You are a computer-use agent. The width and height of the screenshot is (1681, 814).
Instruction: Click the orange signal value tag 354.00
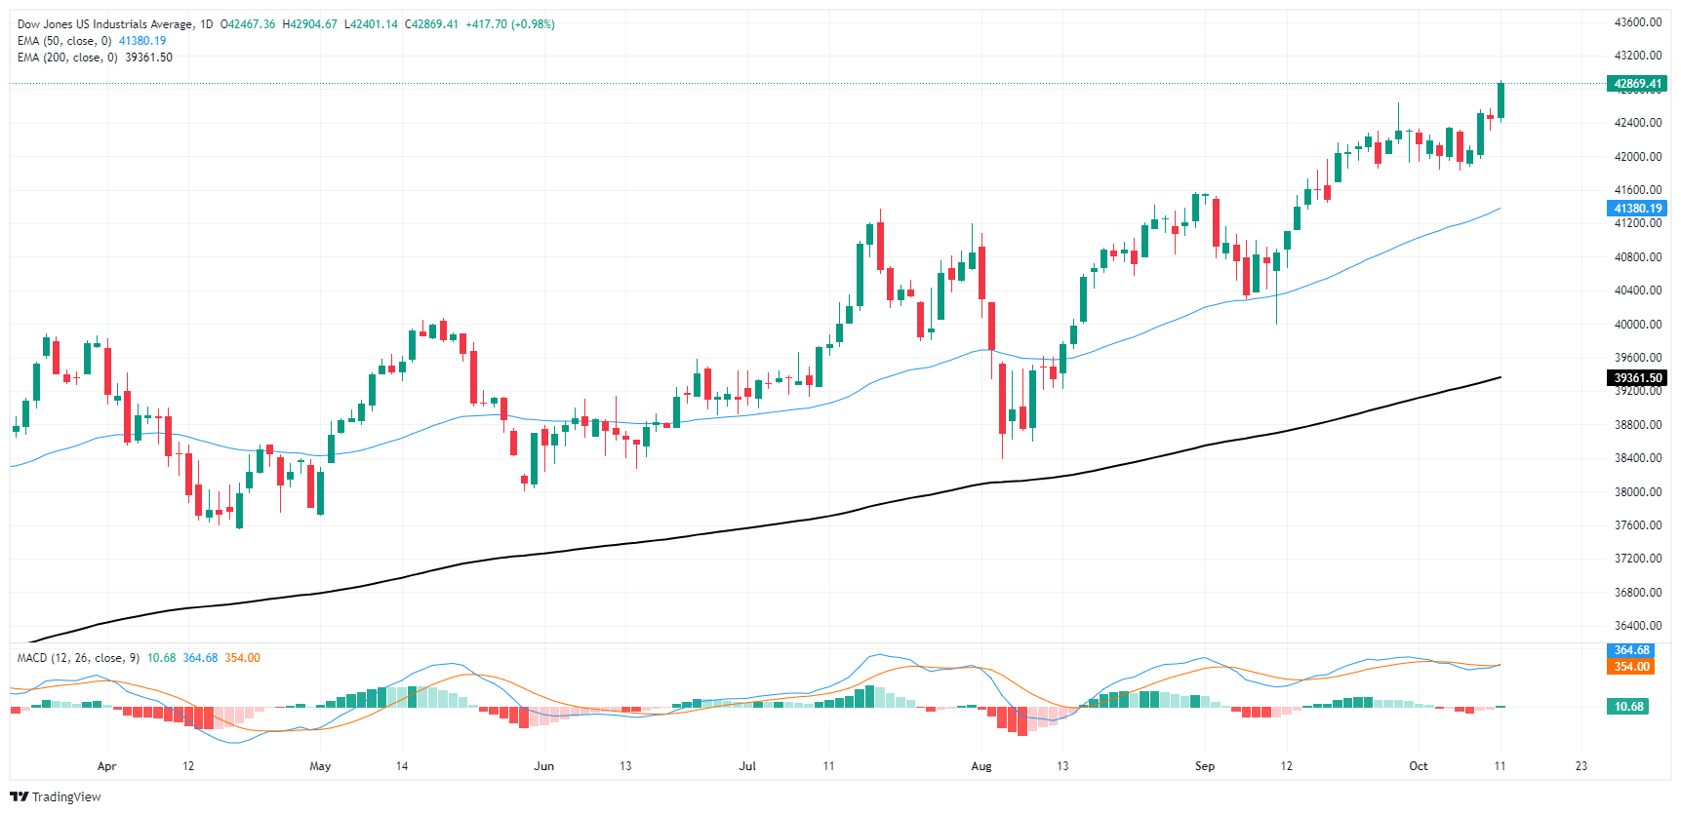(x=1631, y=667)
